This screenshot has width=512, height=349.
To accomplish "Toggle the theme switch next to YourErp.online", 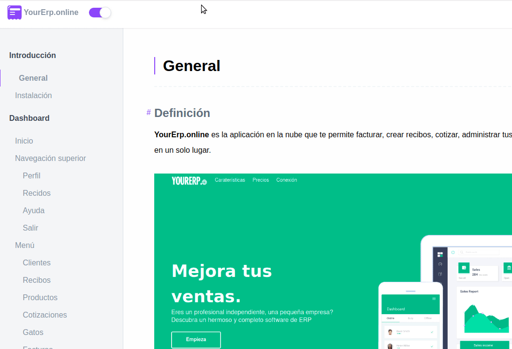I will tap(100, 13).
